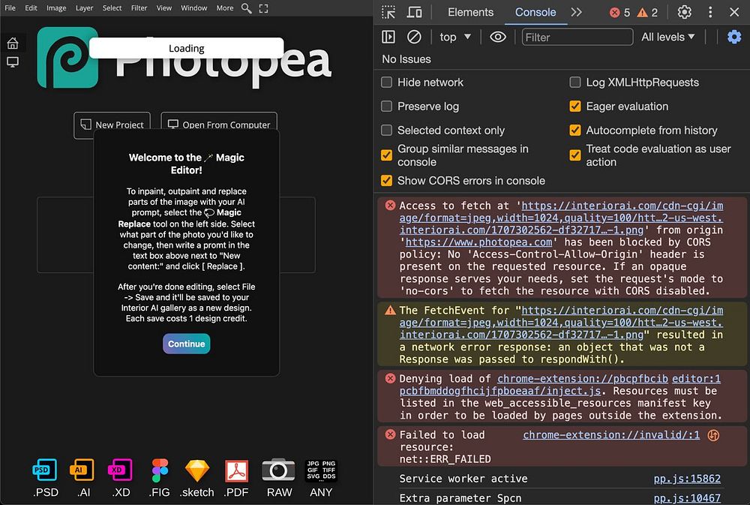Enable the Hide network checkbox
This screenshot has height=505, width=750.
386,83
